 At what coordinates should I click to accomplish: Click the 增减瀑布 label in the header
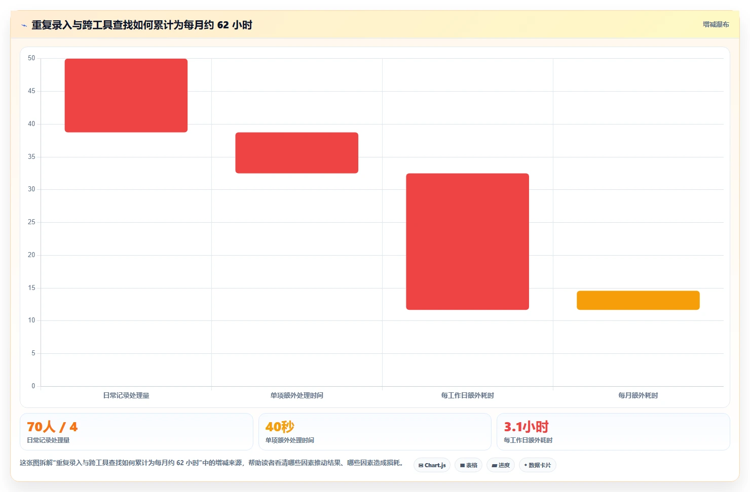coord(716,24)
